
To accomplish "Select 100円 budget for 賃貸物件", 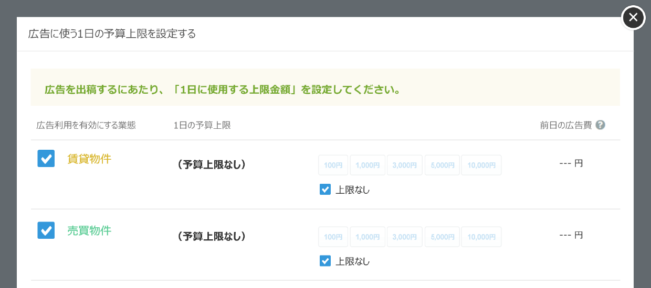I will pos(333,165).
